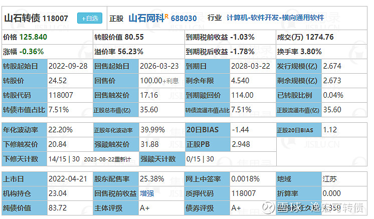Click the 剩余规模(亿) value 2.673
The image size is (374, 219).
pos(332,81)
